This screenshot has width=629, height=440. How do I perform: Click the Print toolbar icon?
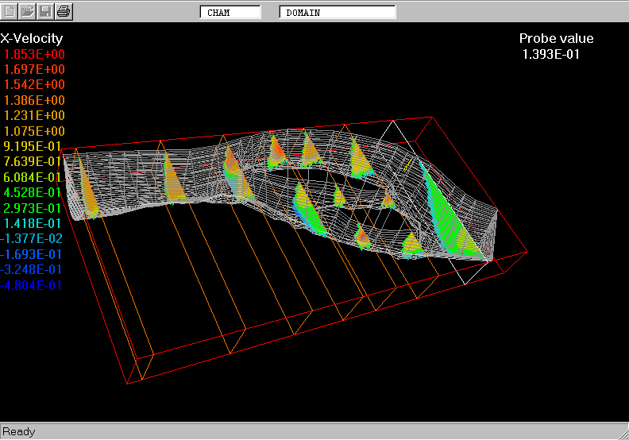[x=64, y=11]
